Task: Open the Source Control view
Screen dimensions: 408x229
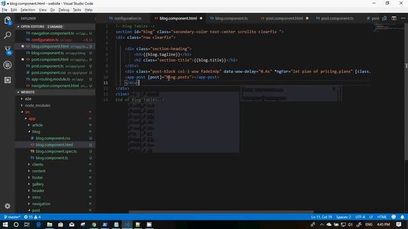Action: 8,50
